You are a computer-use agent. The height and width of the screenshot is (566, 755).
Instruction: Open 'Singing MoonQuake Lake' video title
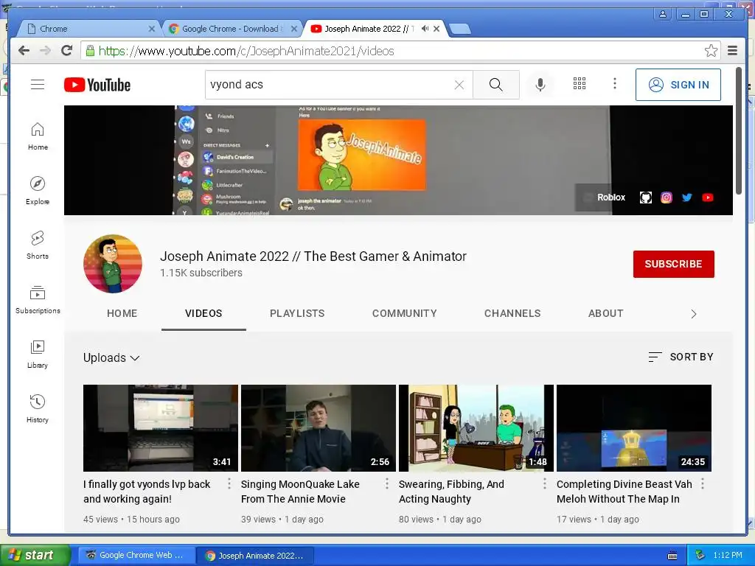[300, 492]
